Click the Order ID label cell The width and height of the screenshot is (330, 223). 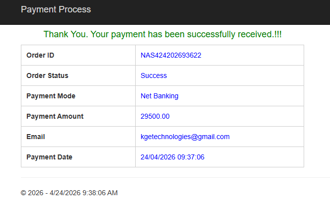coord(40,55)
